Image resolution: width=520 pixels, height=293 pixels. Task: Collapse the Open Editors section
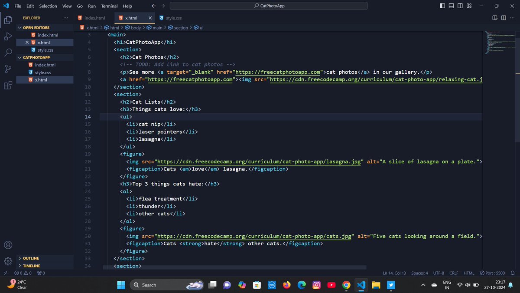coord(45,27)
